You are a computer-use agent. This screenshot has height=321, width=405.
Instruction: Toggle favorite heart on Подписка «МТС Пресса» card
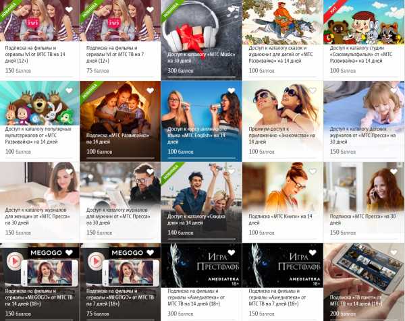pos(393,172)
